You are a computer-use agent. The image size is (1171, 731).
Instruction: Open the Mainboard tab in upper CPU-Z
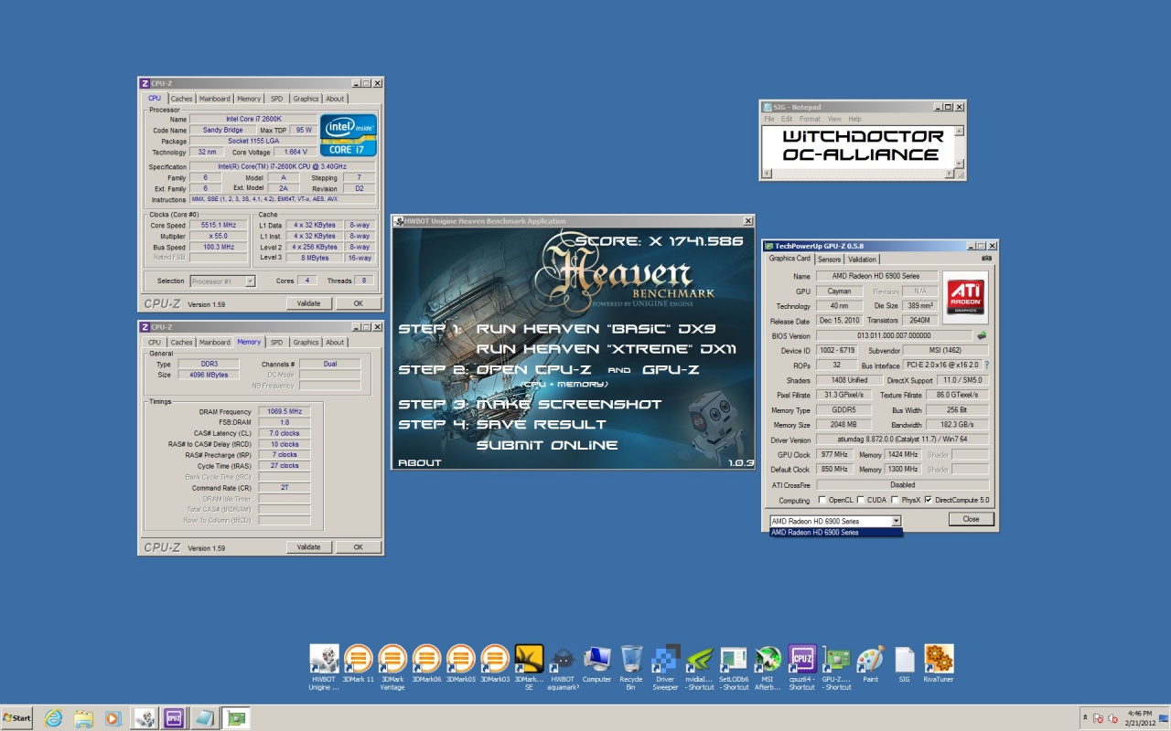[x=215, y=99]
